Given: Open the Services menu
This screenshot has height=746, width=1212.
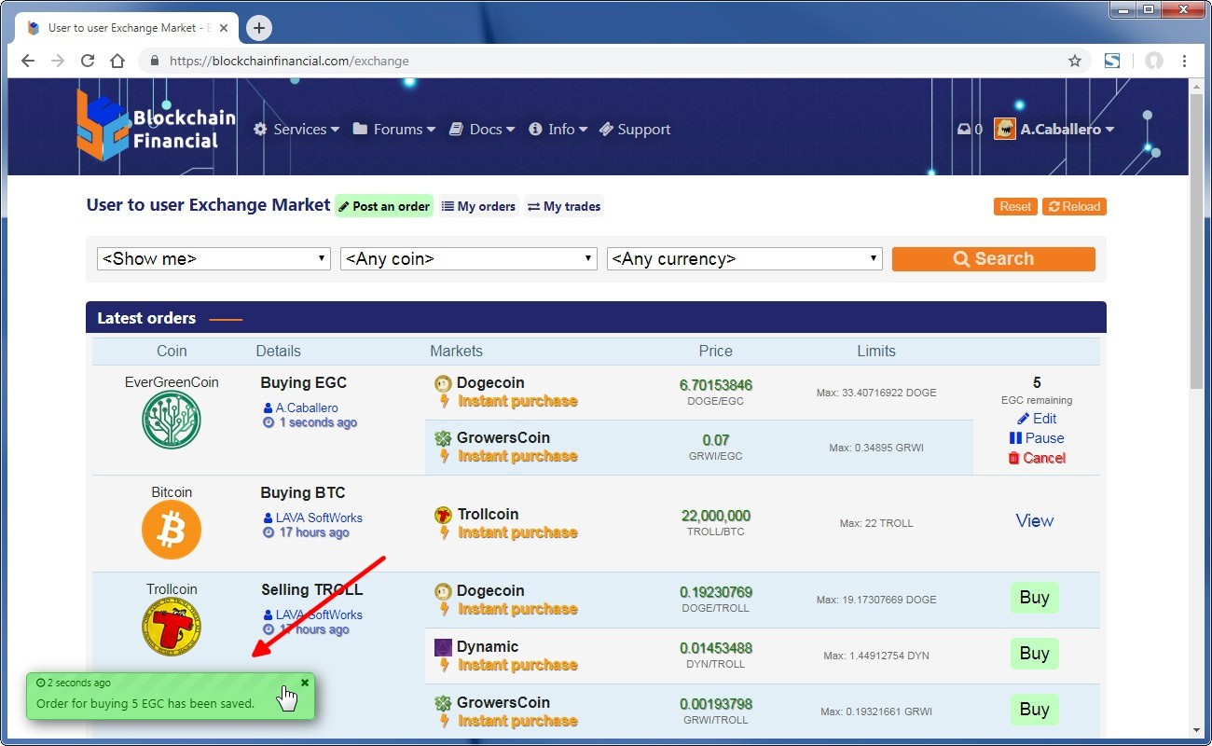Looking at the screenshot, I should [x=296, y=130].
